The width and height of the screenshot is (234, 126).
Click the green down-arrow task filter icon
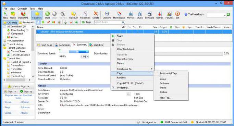coord(43,22)
